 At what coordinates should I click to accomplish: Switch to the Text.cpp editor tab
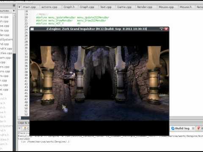(106, 7)
